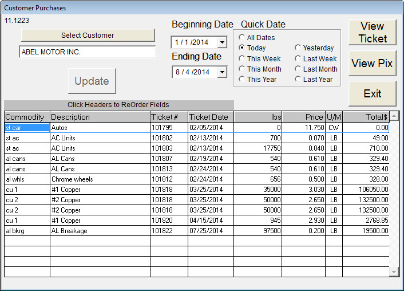The width and height of the screenshot is (404, 291).
Task: Click ticket number 101813
Action: 169,169
